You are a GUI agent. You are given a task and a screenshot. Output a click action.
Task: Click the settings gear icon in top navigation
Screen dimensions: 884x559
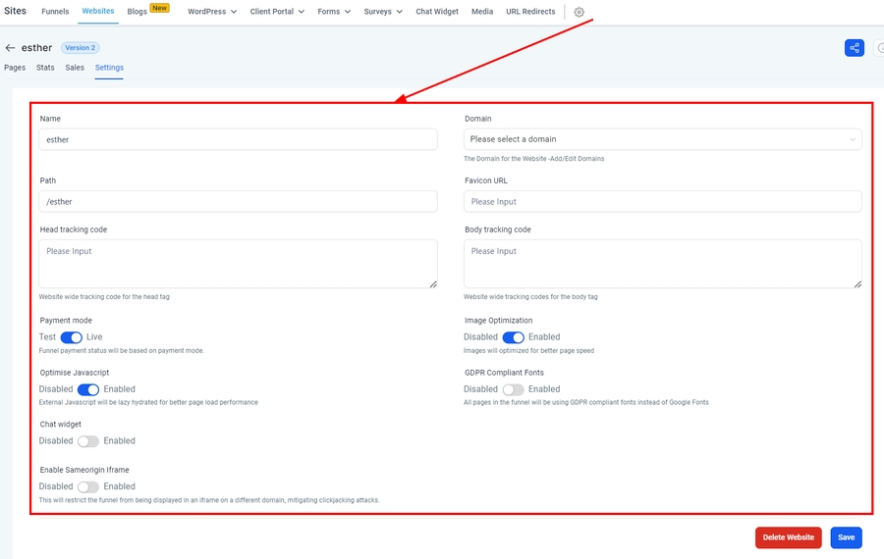point(579,12)
